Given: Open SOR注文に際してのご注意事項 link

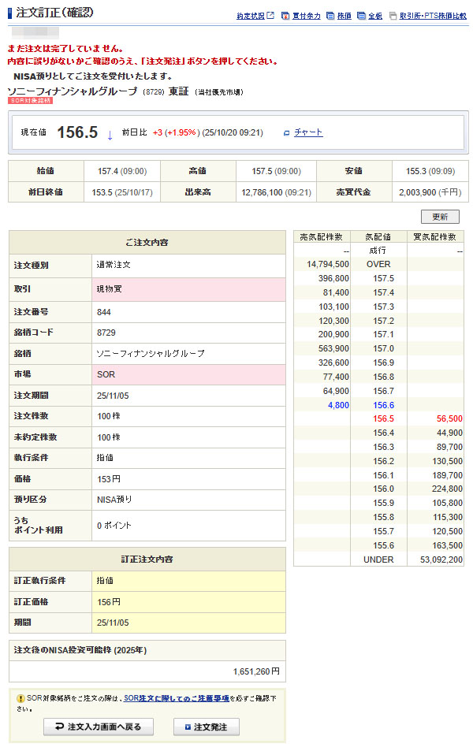Looking at the screenshot, I should [x=176, y=698].
